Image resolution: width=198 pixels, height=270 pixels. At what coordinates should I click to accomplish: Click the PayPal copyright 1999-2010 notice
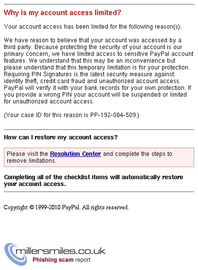tap(66, 207)
